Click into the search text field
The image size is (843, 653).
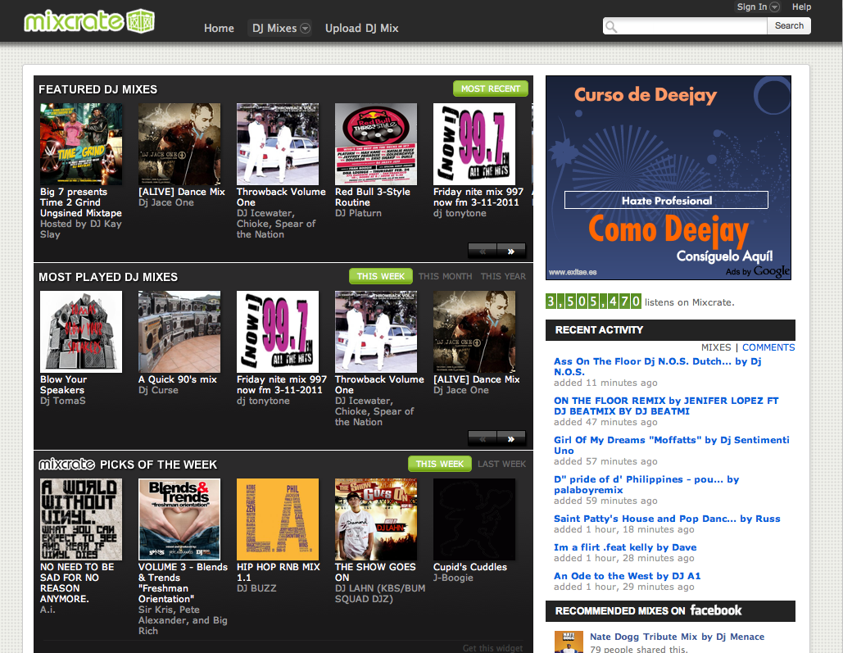(x=693, y=26)
